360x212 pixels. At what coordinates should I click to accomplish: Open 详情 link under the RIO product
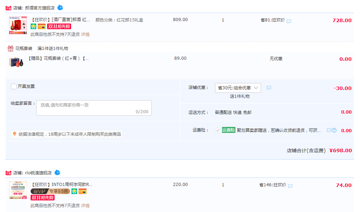[85, 206]
